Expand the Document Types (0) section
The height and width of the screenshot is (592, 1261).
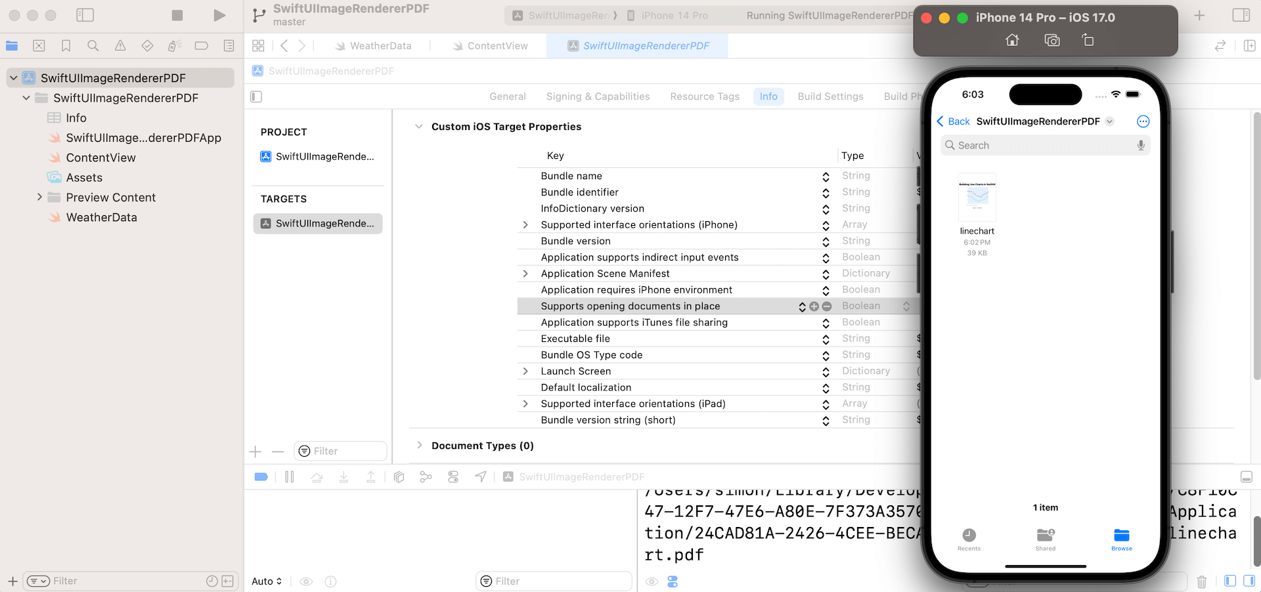(419, 445)
